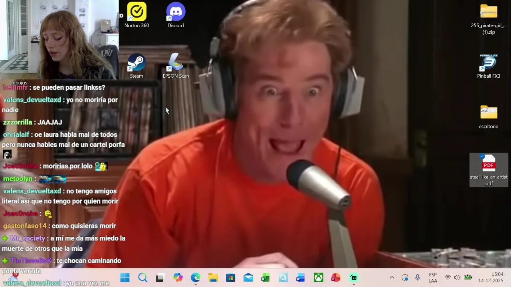Launch Copilot from the taskbar
Screen dimensions: 511x287
click(178, 277)
